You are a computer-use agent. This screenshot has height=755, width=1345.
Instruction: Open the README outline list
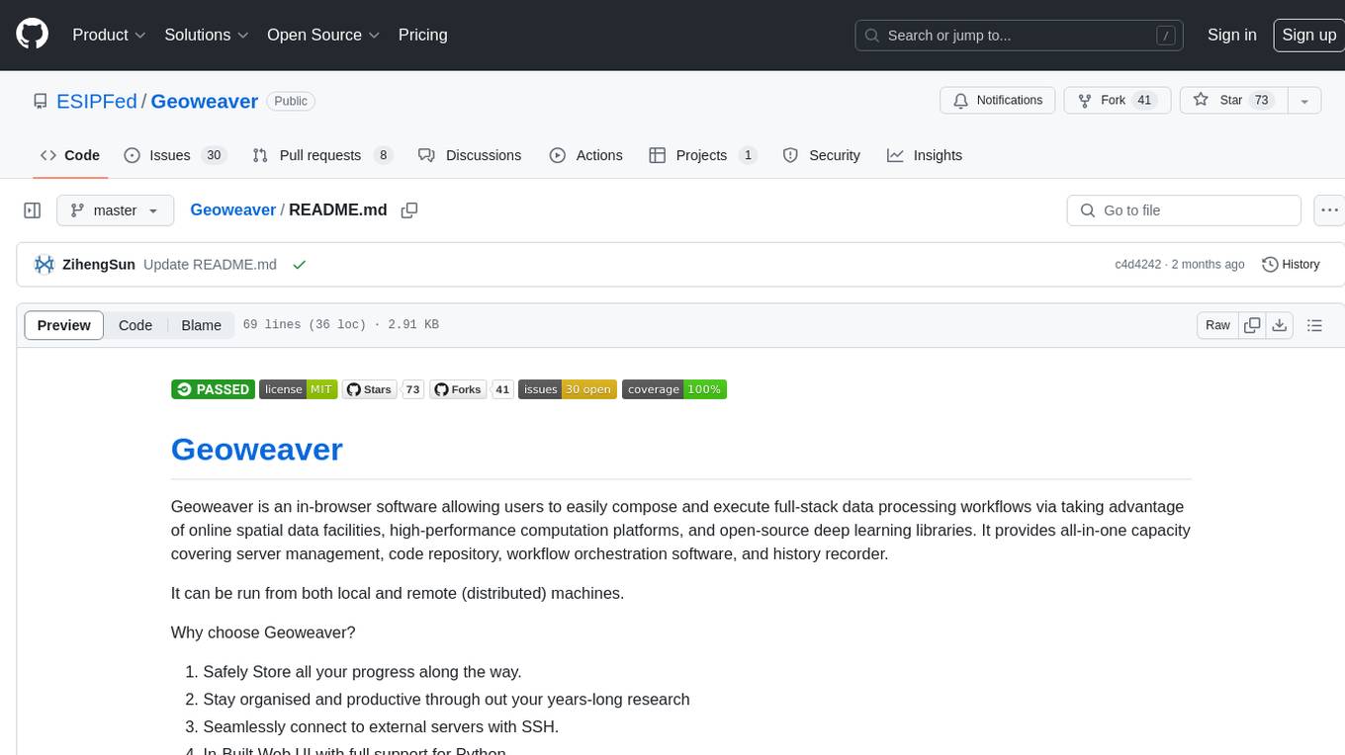(1314, 325)
